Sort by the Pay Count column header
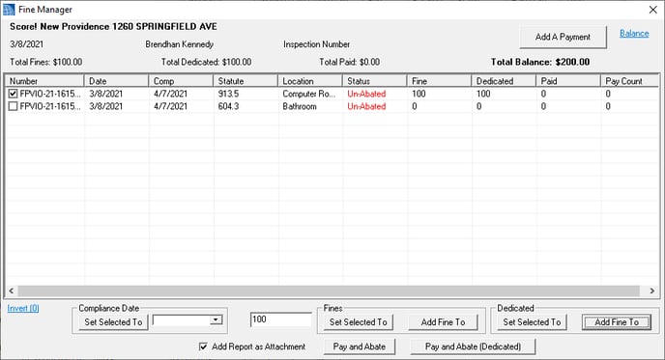Viewport: 665px width, 360px height. click(x=629, y=81)
